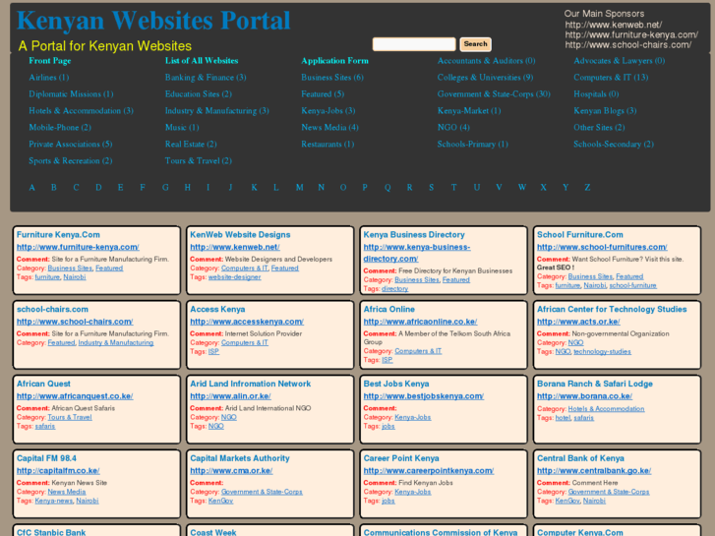
Task: Open Hotels & Accommodation (3) category
Action: [82, 111]
